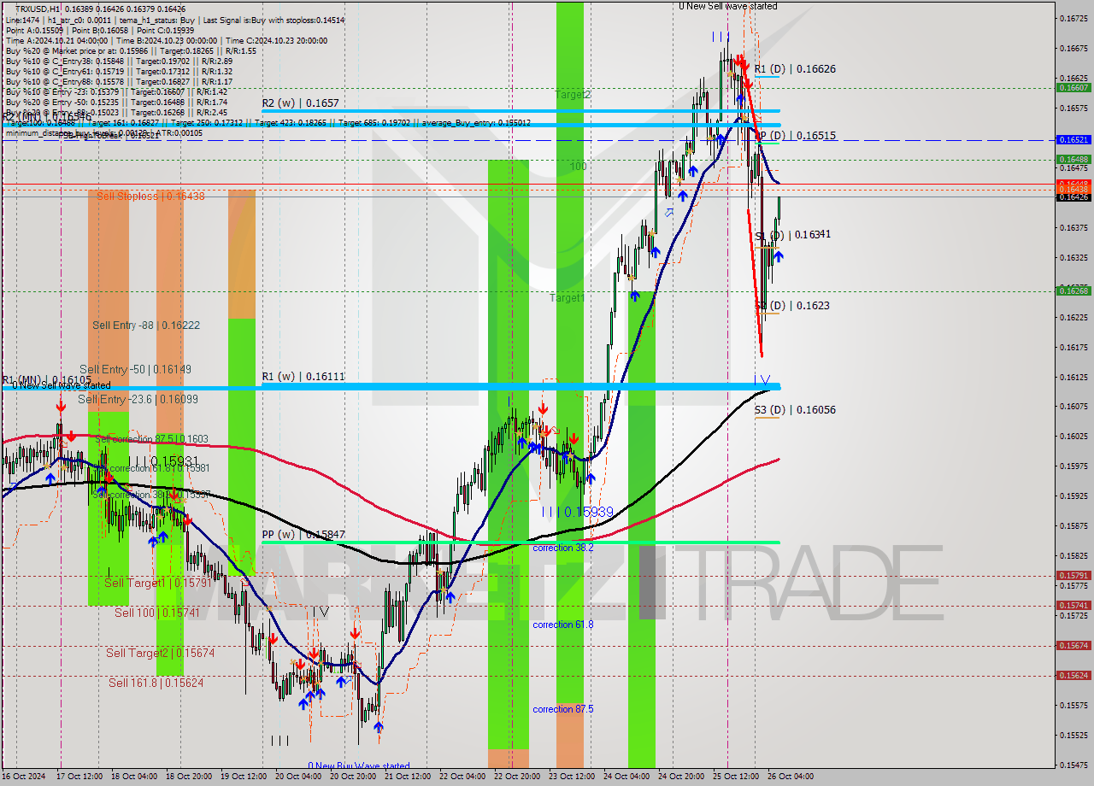Select the 'Sell 100 | 0.15741' label
Screen dimensions: 1094x786
tap(157, 613)
